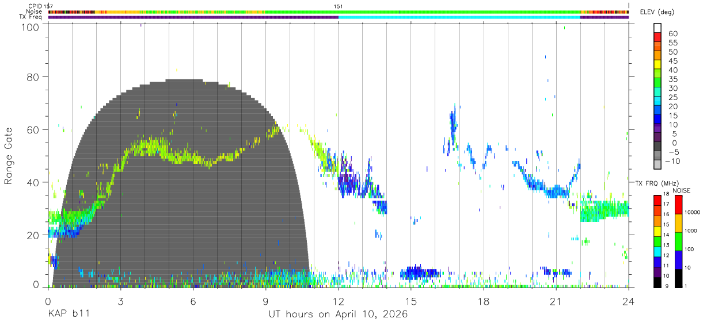Click the blue segment of the NOISE color bar
Viewport: 707px width, 326px height.
679,260
